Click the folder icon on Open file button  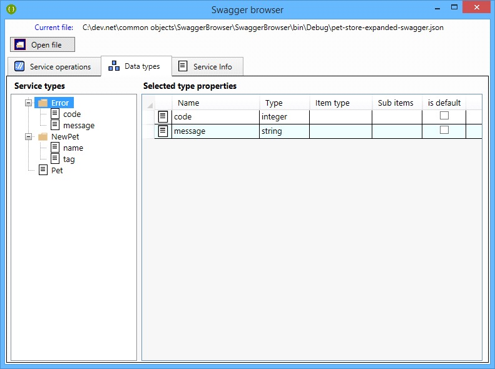[20, 45]
